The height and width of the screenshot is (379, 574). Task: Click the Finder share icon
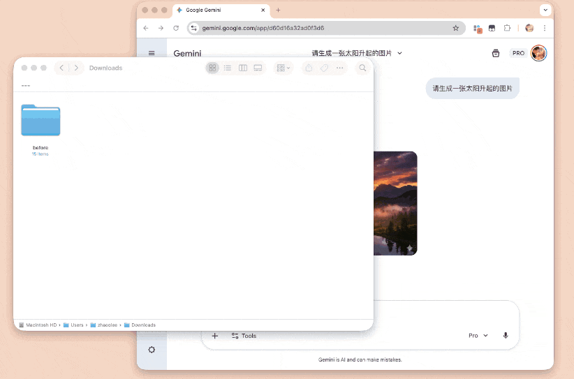(x=309, y=68)
